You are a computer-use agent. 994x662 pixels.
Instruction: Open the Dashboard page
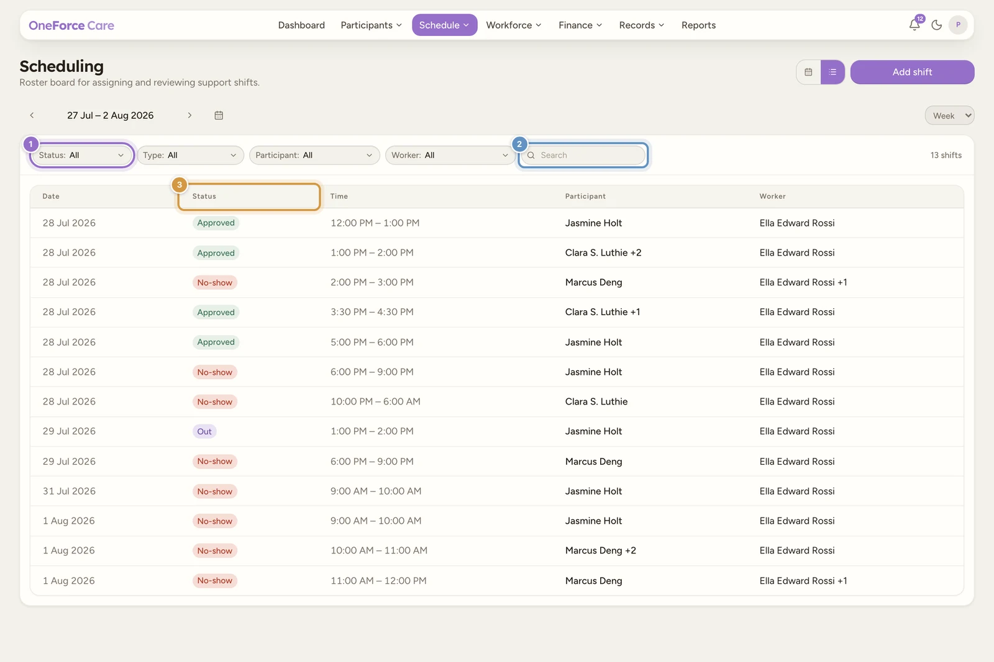pos(301,25)
